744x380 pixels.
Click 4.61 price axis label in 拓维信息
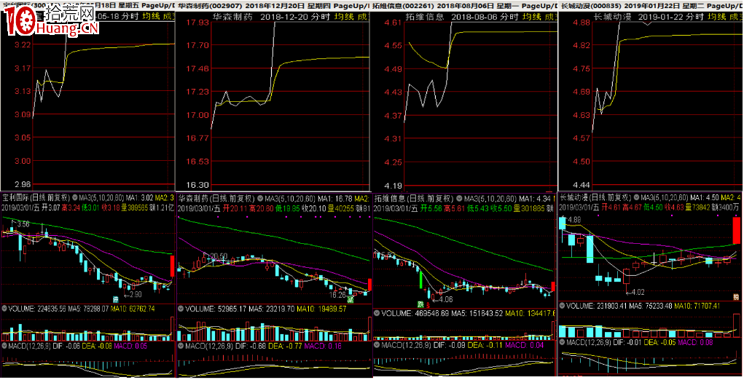click(x=393, y=23)
